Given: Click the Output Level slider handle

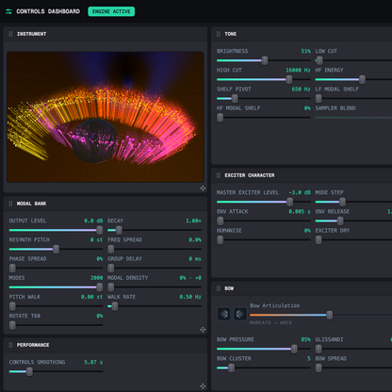Looking at the screenshot, I should 100,230.
